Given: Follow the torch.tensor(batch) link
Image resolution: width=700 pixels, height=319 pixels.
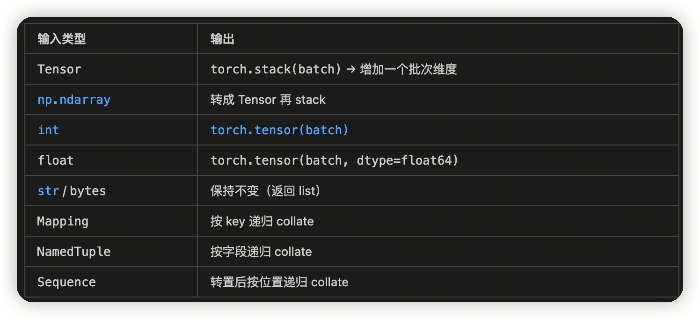Looking at the screenshot, I should pyautogui.click(x=279, y=130).
